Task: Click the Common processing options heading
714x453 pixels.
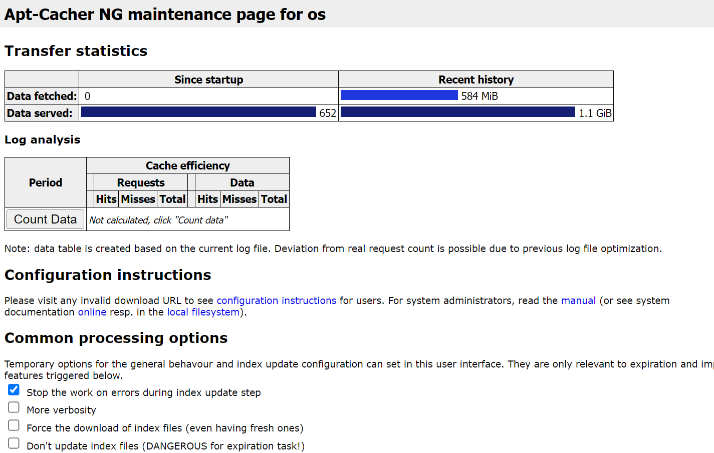Action: pos(116,338)
